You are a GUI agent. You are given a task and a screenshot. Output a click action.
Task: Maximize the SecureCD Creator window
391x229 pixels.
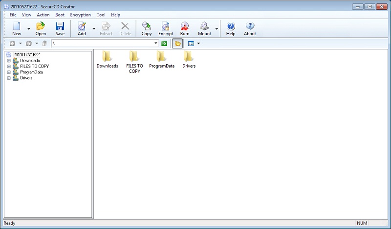[x=370, y=7]
